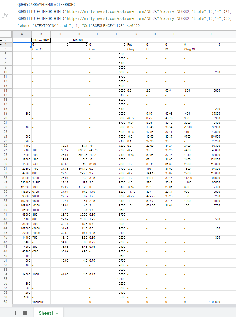Select strike price cell 10500

click(117, 297)
